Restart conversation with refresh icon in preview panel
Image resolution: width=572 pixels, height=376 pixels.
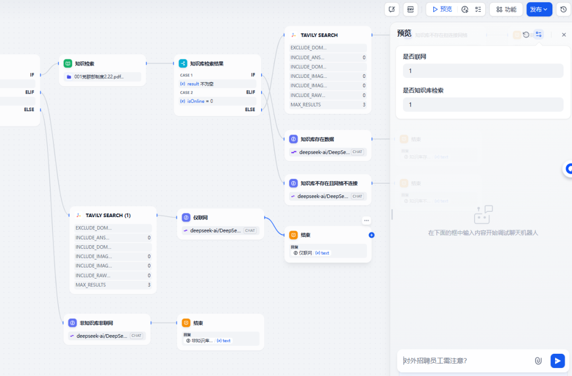[526, 34]
